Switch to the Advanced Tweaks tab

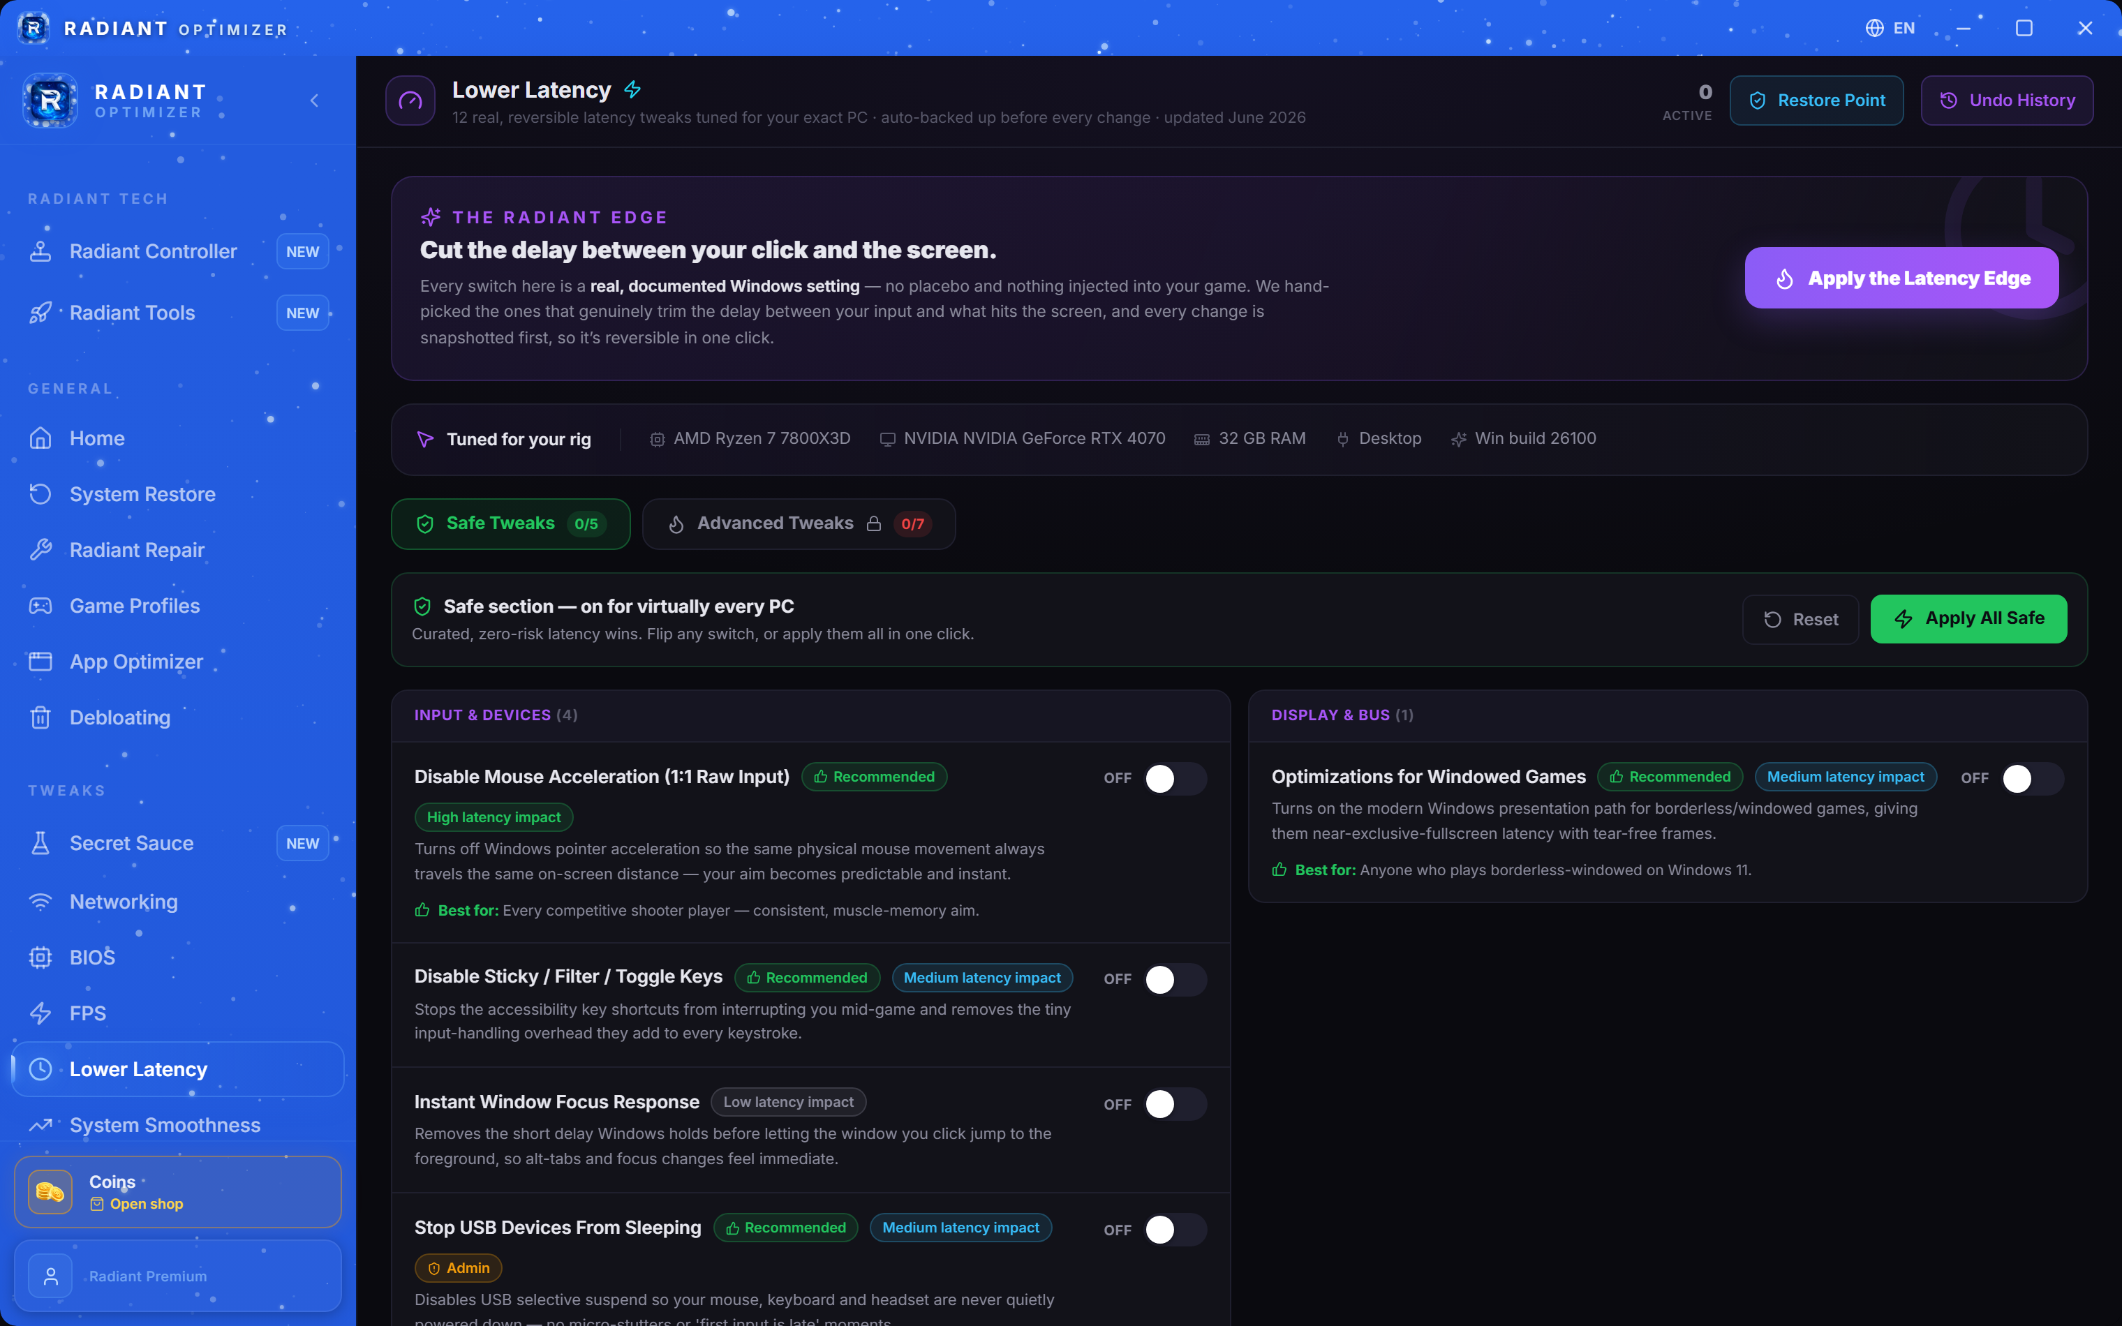[x=799, y=523]
